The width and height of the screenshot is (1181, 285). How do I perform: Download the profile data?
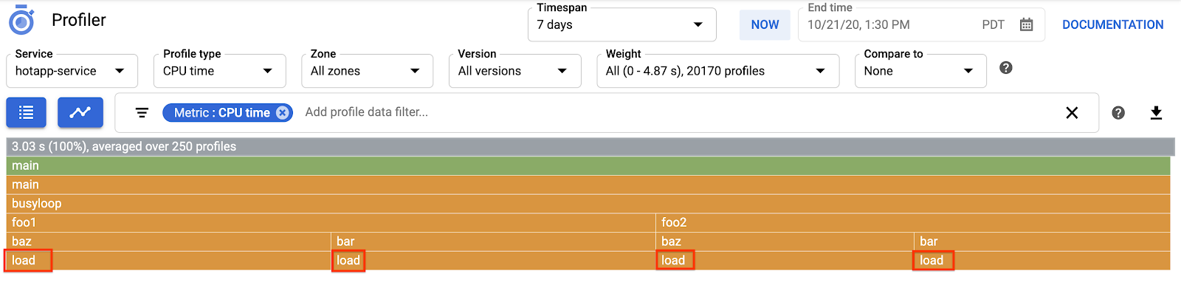tap(1156, 112)
